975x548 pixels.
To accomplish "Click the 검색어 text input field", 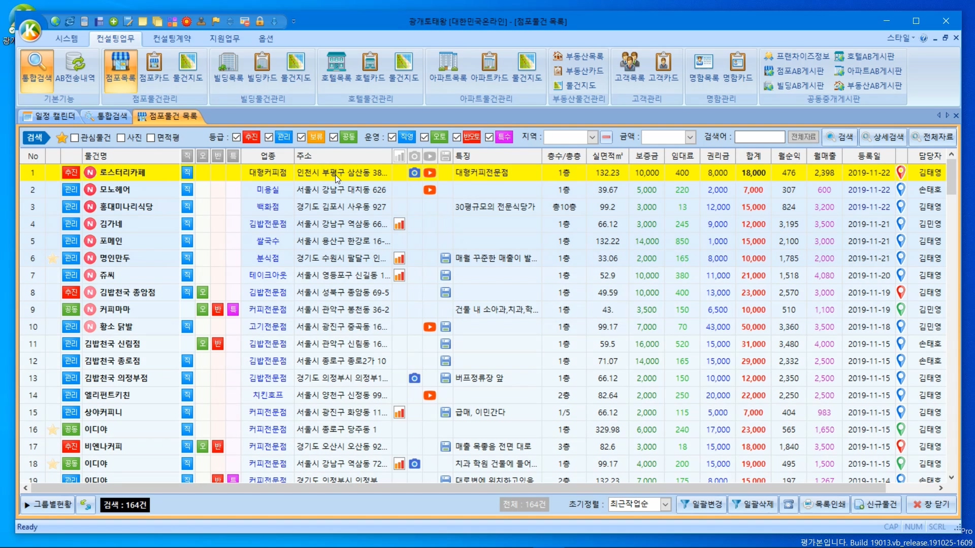I will pos(760,137).
